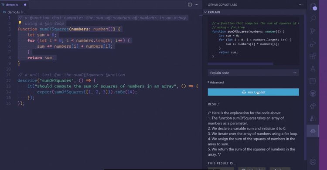This screenshot has height=170, width=327.
Task: Click result line 'We declare a variable sum'
Action: tap(247, 128)
